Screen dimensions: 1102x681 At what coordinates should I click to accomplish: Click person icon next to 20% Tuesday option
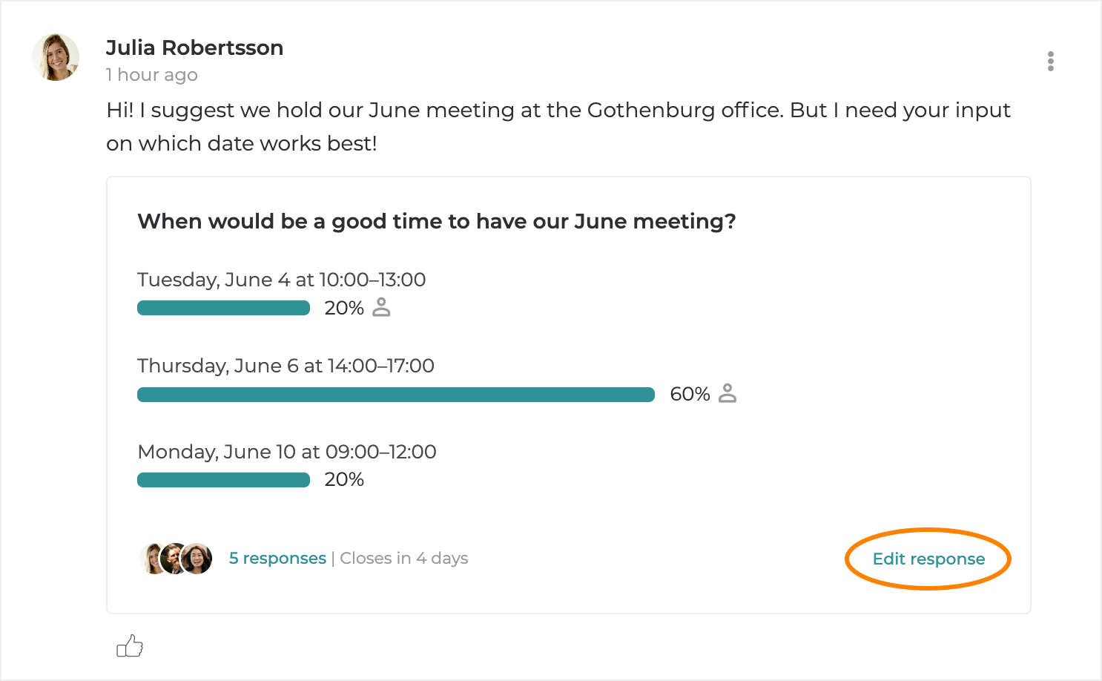coord(381,307)
